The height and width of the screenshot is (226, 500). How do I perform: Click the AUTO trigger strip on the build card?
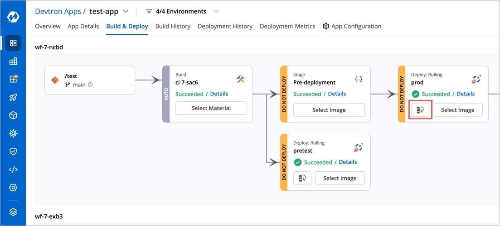[x=166, y=94]
